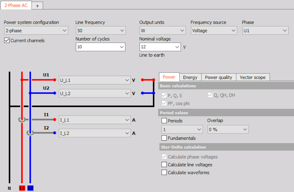Image resolution: width=294 pixels, height=192 pixels.
Task: Open the Phase U1 dropdown
Action: pos(265,30)
